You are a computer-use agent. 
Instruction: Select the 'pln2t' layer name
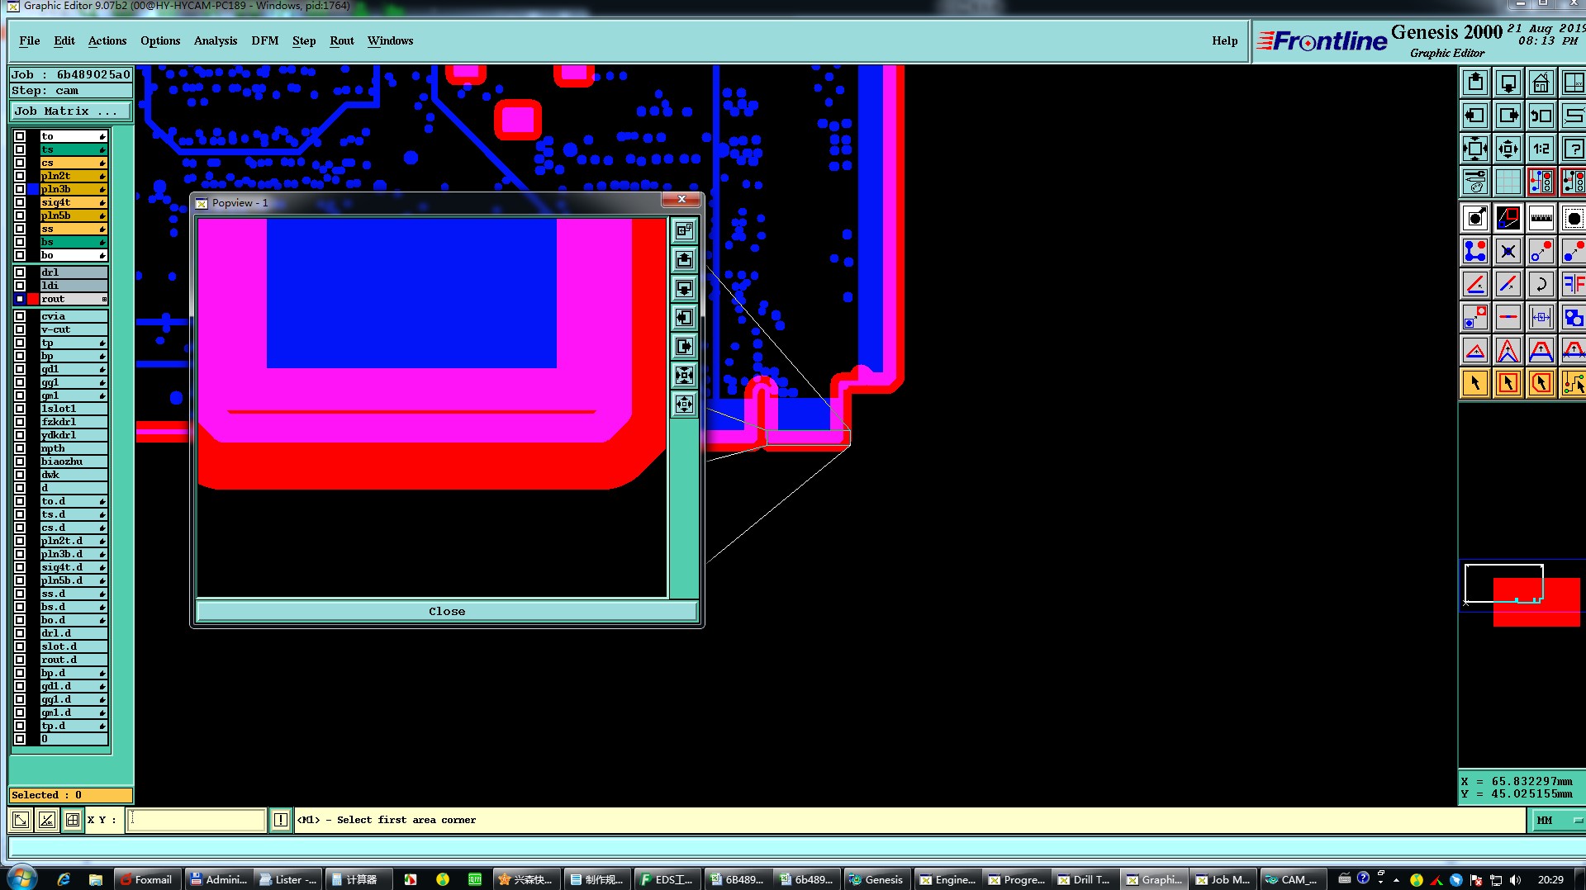click(74, 176)
